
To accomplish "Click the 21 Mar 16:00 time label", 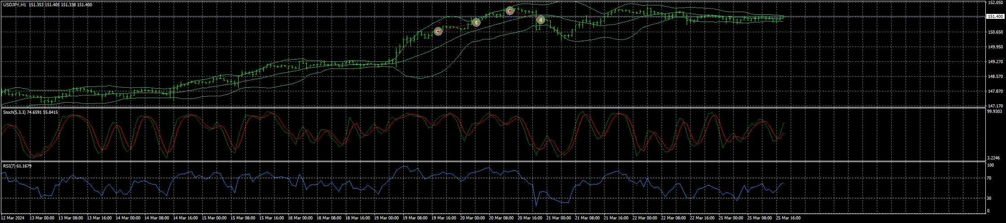I will (x=616, y=218).
